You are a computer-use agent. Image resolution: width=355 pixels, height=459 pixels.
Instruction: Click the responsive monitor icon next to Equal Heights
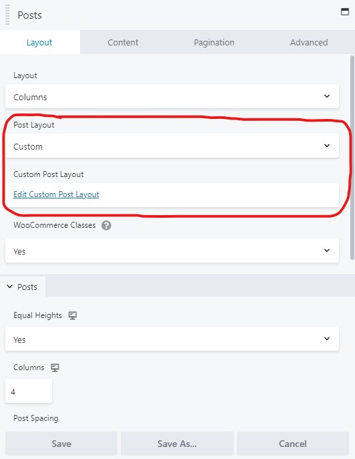click(73, 315)
